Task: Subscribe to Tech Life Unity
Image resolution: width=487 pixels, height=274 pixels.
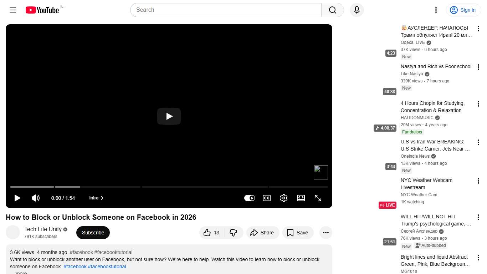Action: pos(93,233)
